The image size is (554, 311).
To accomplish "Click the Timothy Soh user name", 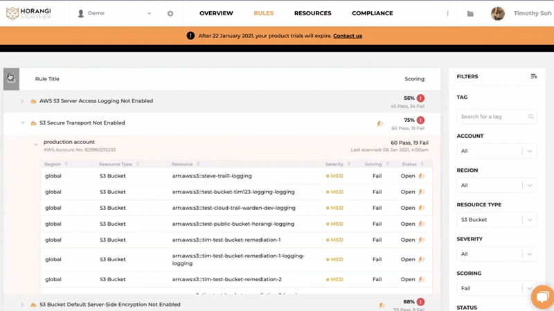I will 532,13.
